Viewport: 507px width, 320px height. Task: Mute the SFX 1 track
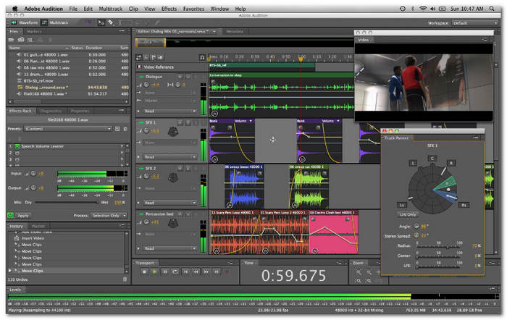180,122
